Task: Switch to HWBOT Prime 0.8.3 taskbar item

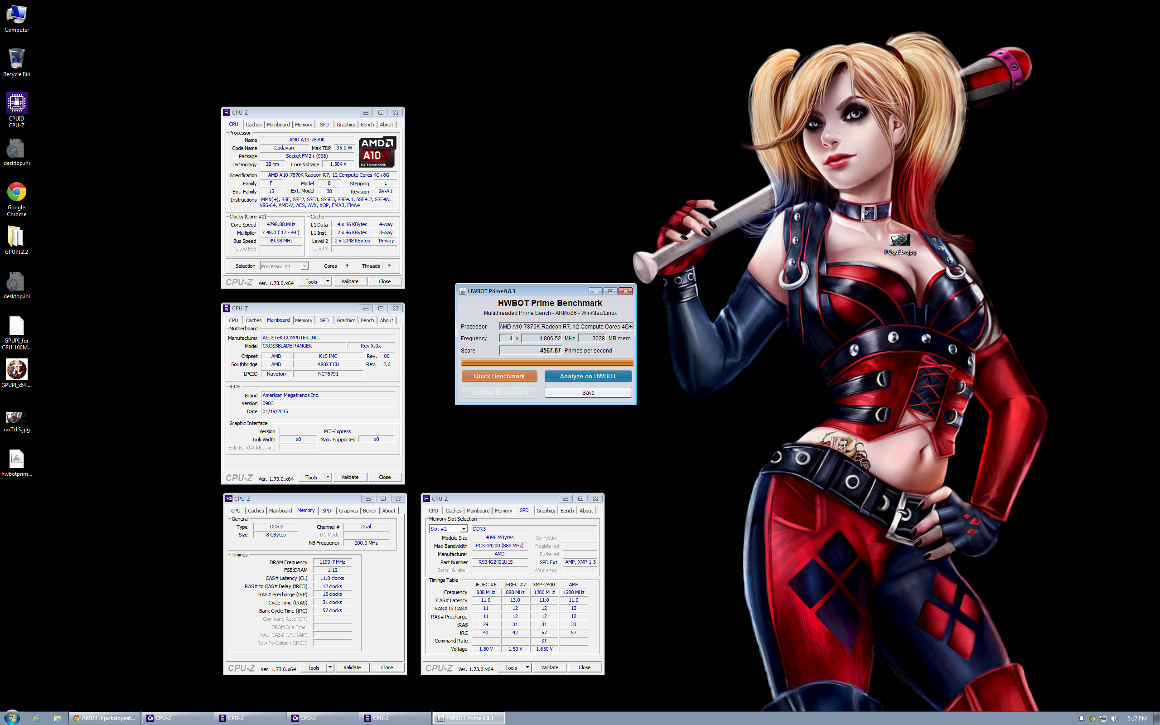Action: click(x=469, y=718)
